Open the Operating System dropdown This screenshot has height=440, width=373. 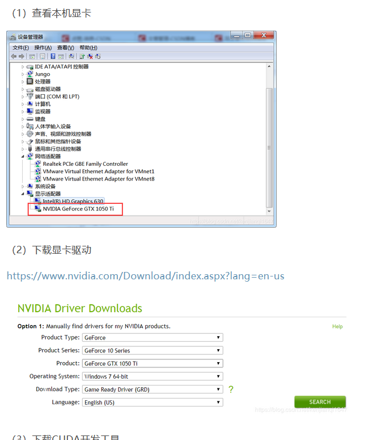[152, 376]
